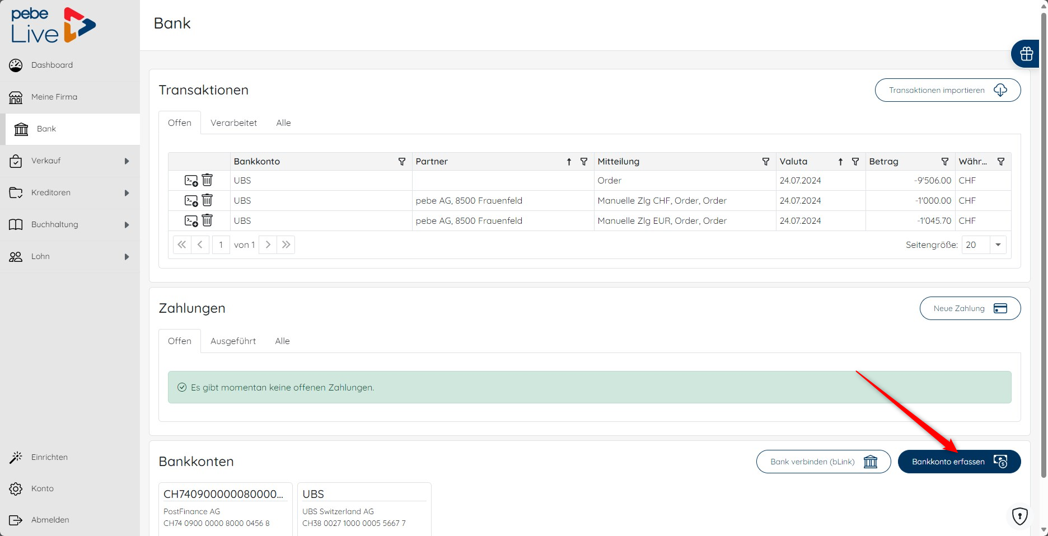Sort by Valuta arrow
Image resolution: width=1048 pixels, height=536 pixels.
(x=840, y=162)
